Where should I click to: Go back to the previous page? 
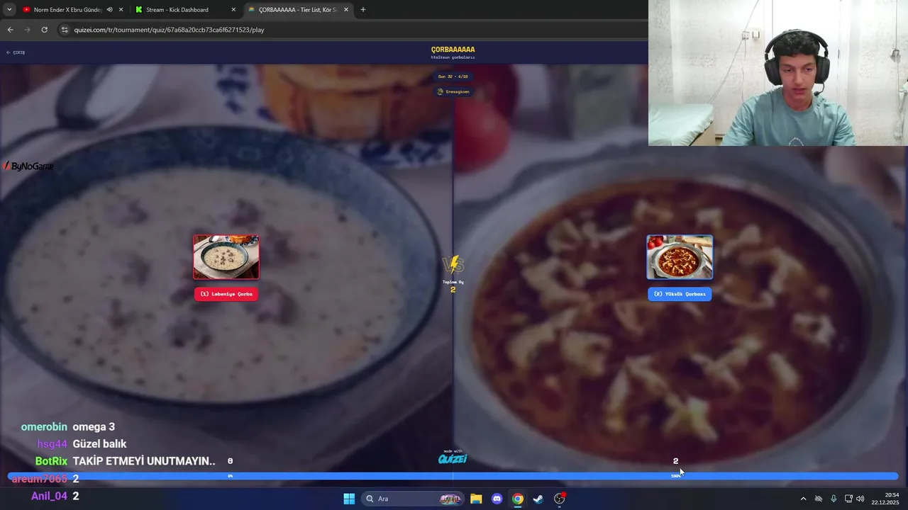10,30
